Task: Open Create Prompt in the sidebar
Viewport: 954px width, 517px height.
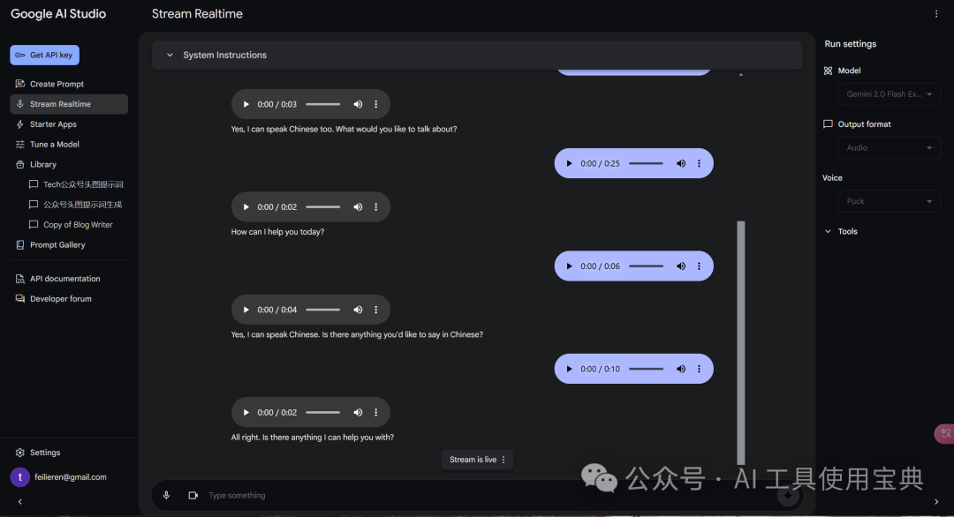Action: [x=57, y=84]
